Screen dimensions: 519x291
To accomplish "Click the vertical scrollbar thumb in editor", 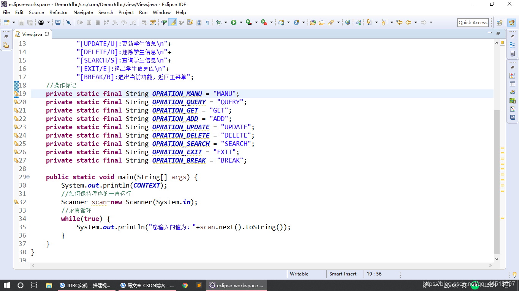I will pos(497,182).
